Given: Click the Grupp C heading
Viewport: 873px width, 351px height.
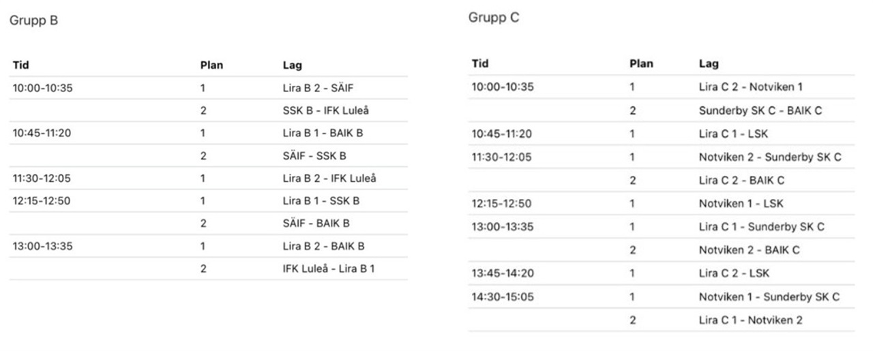Looking at the screenshot, I should (x=493, y=18).
